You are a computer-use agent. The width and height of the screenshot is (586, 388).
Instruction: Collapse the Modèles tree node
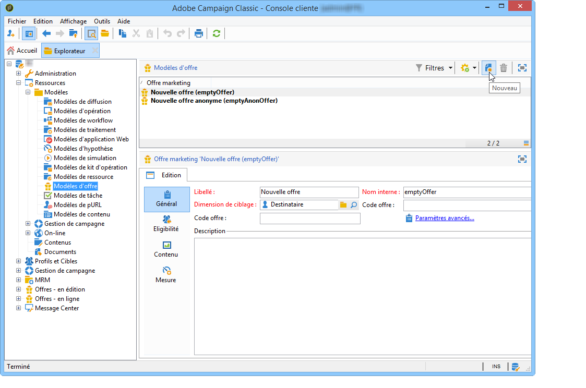point(28,92)
